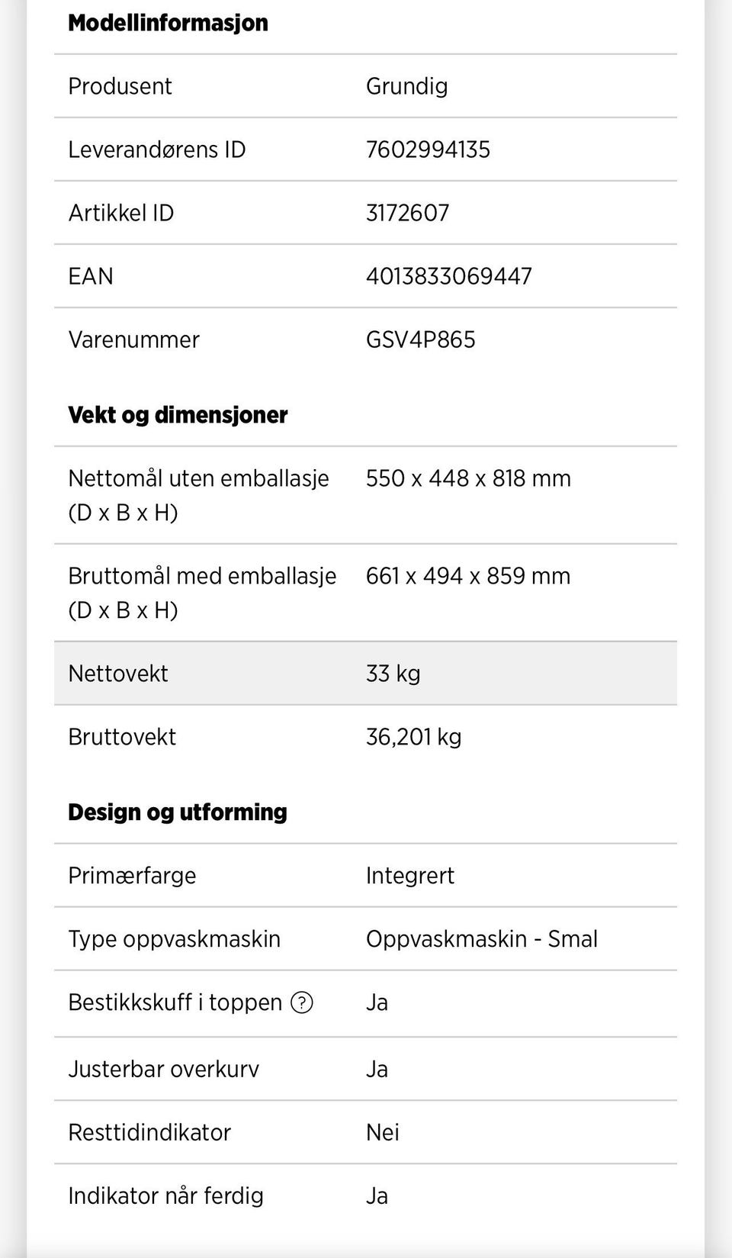Click the highlighted Nettovekt row label
Image resolution: width=732 pixels, height=1258 pixels.
click(118, 674)
